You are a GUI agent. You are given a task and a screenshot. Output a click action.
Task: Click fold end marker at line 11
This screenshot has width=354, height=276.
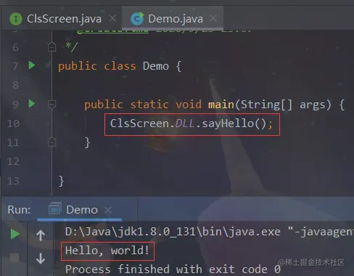pos(52,142)
